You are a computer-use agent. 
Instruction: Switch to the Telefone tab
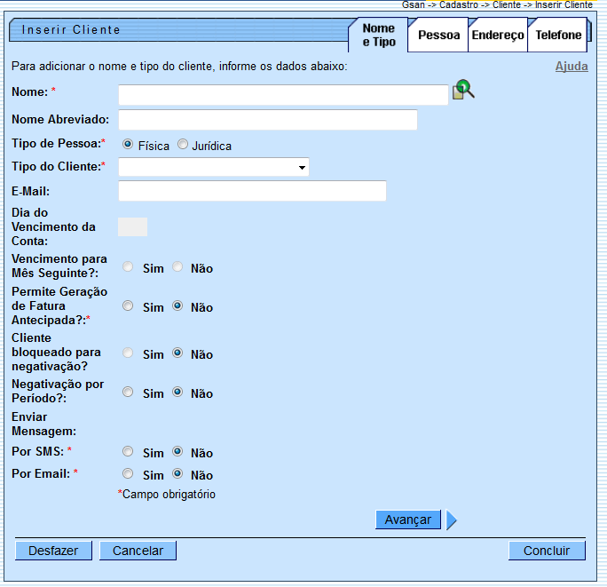pyautogui.click(x=558, y=35)
